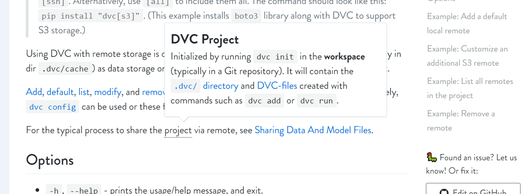Click the GitHub icon on the edit button

click(x=444, y=192)
